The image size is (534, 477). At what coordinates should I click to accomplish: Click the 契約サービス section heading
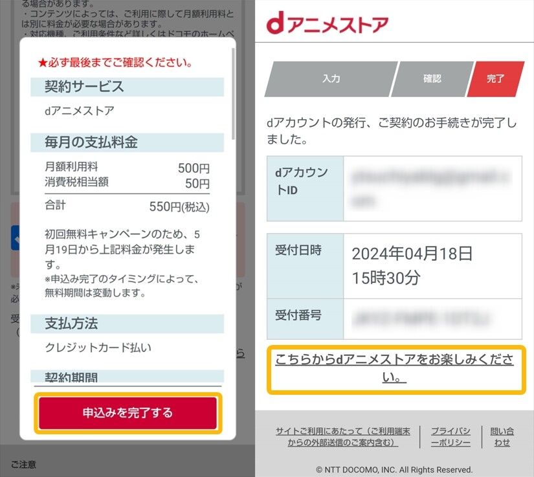[128, 87]
